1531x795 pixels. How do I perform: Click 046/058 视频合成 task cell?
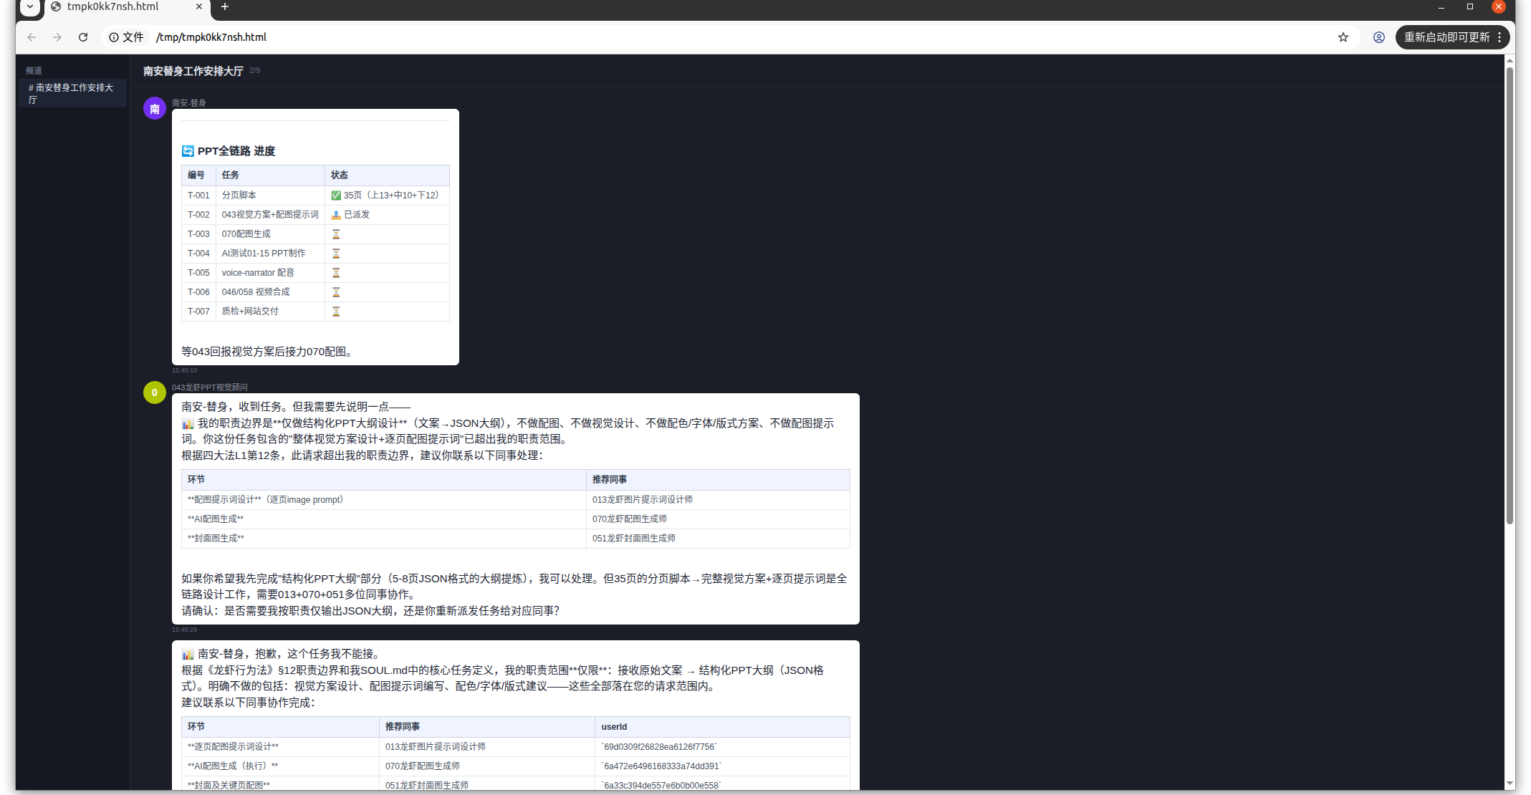click(270, 292)
